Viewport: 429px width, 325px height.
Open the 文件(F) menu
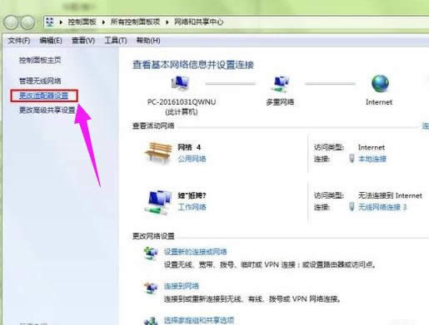(19, 41)
